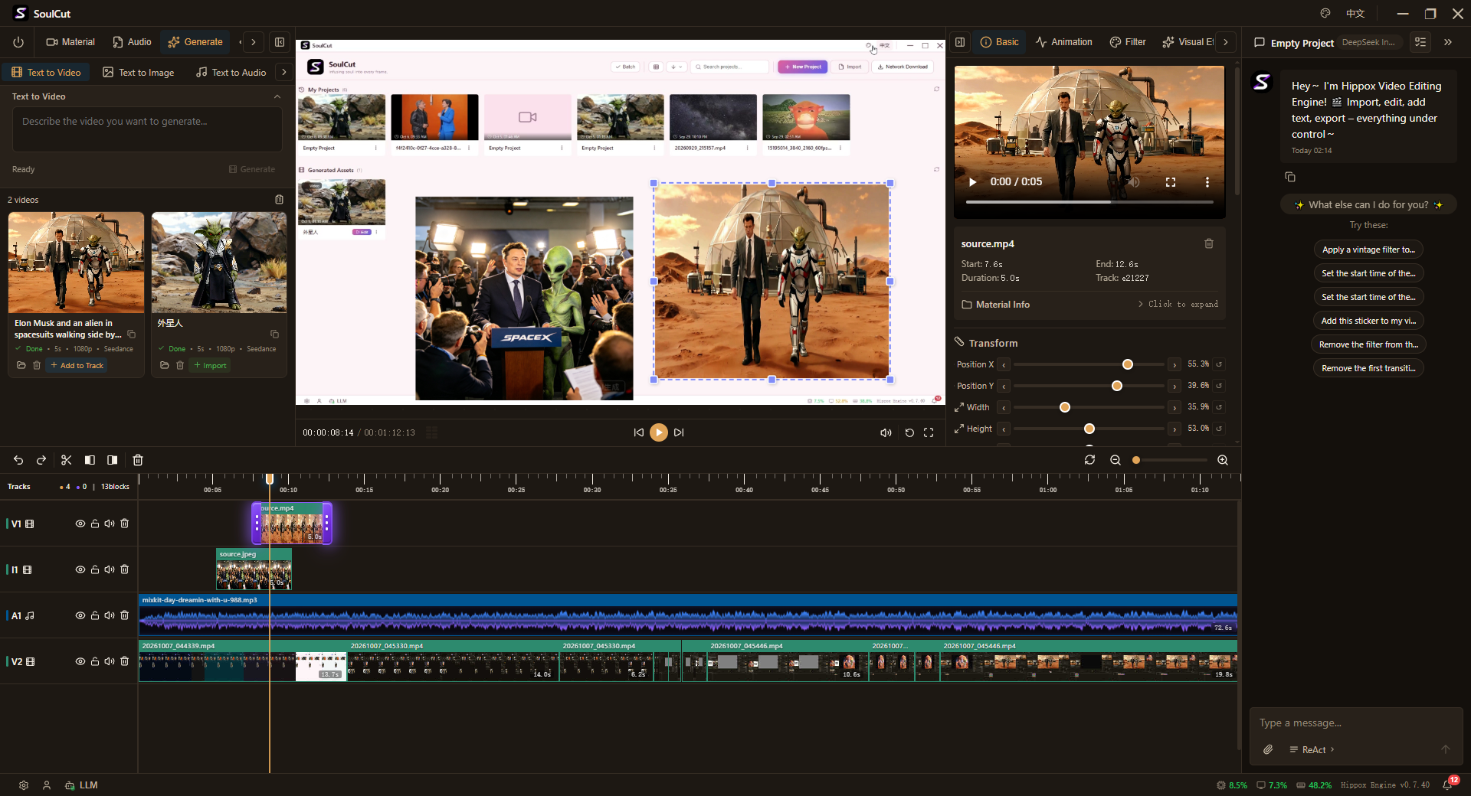Screen dimensions: 1471x796
Task: Undo the last action in timeline toolbar
Action: [18, 460]
